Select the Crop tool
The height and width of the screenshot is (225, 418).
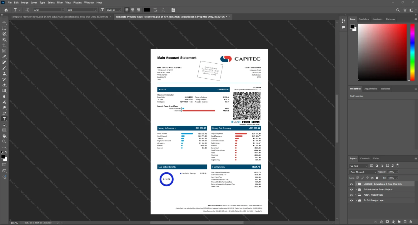[x=4, y=45]
